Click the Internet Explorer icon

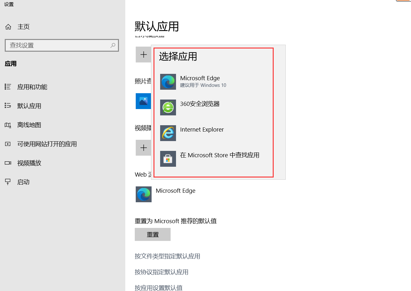tap(168, 133)
